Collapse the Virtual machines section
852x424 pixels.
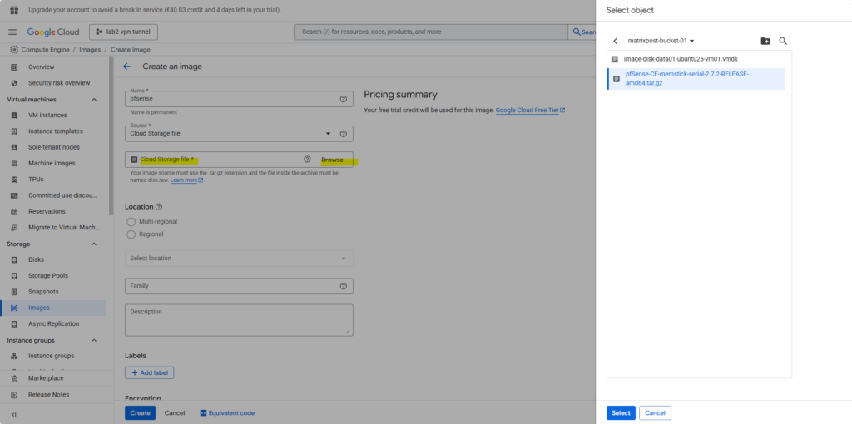(94, 100)
